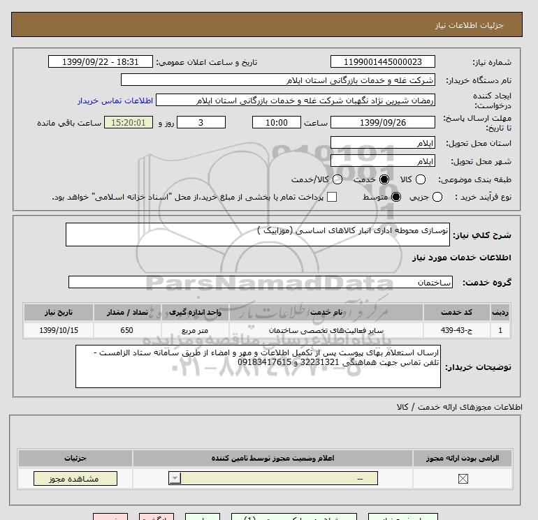The height and width of the screenshot is (520, 538).
Task: Click the ساعت field showing 10:00
Action: 277,122
